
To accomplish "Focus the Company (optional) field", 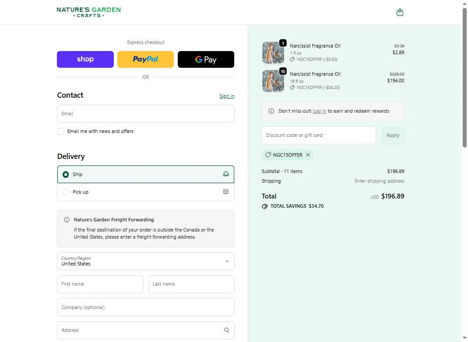I will [x=146, y=307].
